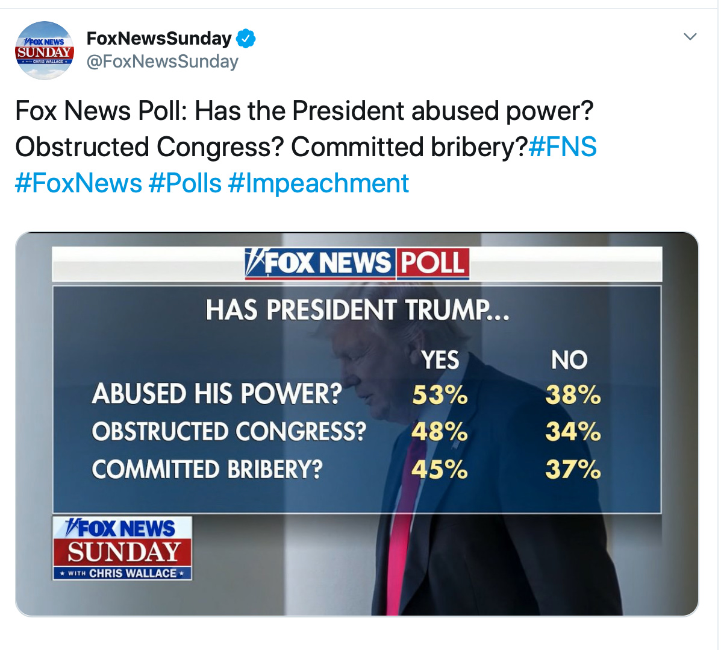Click the 53% yes result

pyautogui.click(x=440, y=395)
